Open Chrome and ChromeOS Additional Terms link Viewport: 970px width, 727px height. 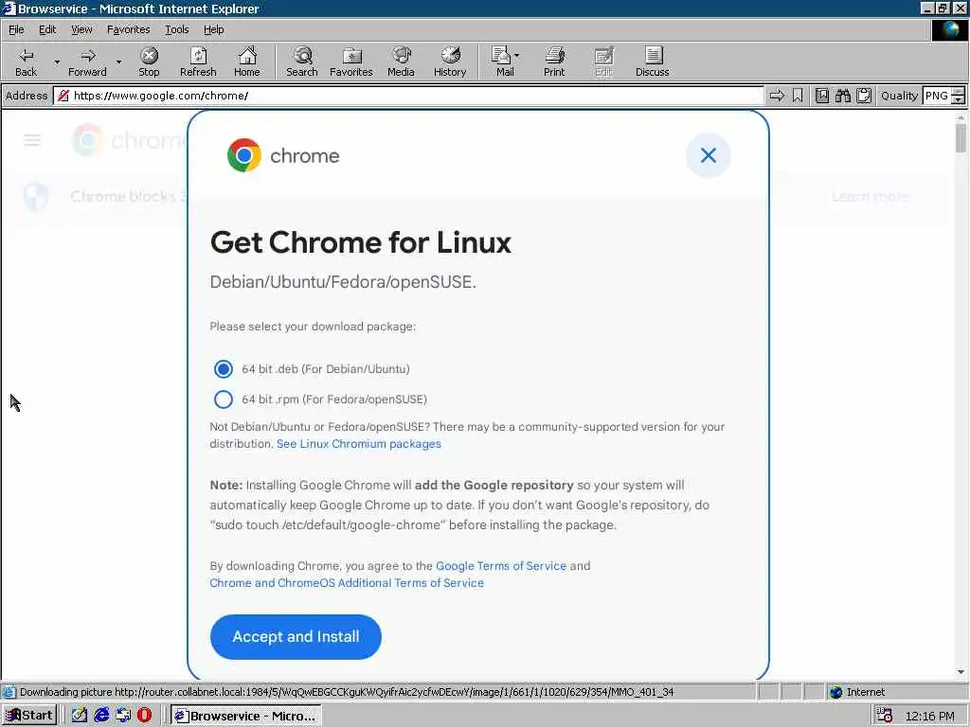(347, 583)
